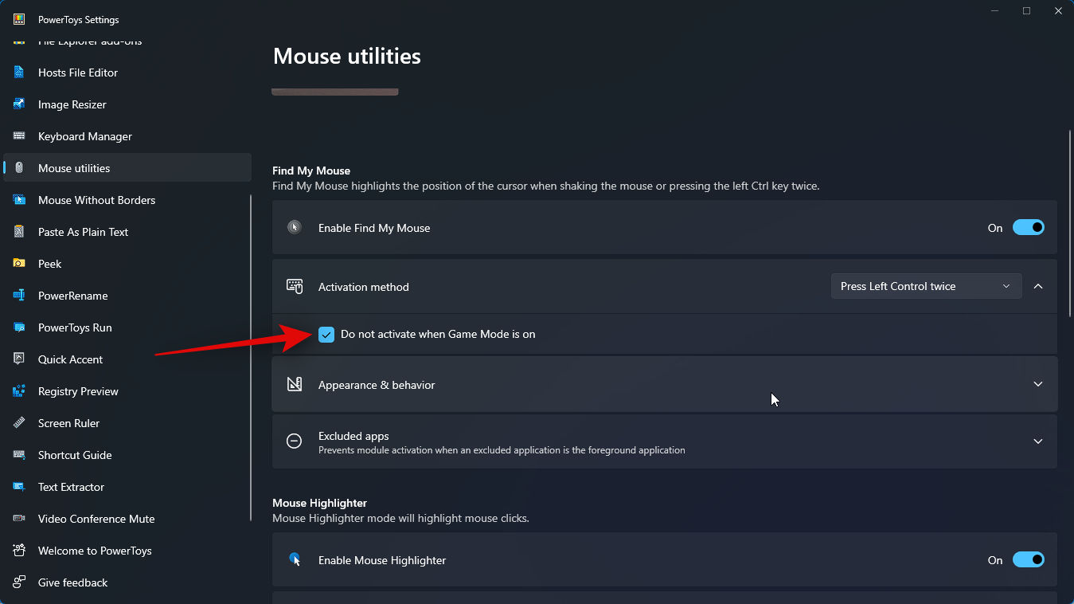Image resolution: width=1074 pixels, height=604 pixels.
Task: Click the Text Extractor icon
Action: click(x=19, y=487)
